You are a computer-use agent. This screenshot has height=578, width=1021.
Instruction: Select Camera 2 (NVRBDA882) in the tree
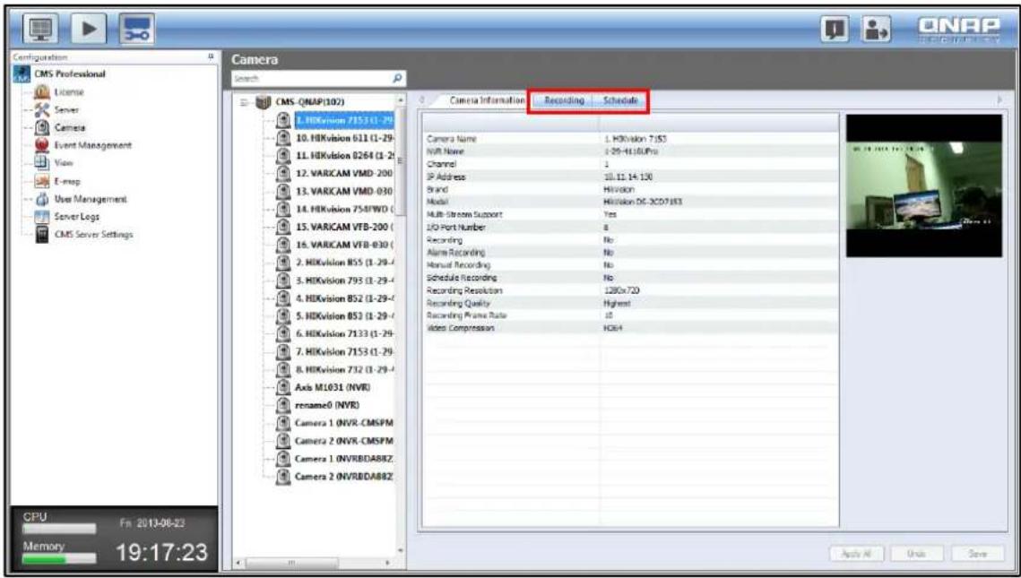[x=344, y=477]
